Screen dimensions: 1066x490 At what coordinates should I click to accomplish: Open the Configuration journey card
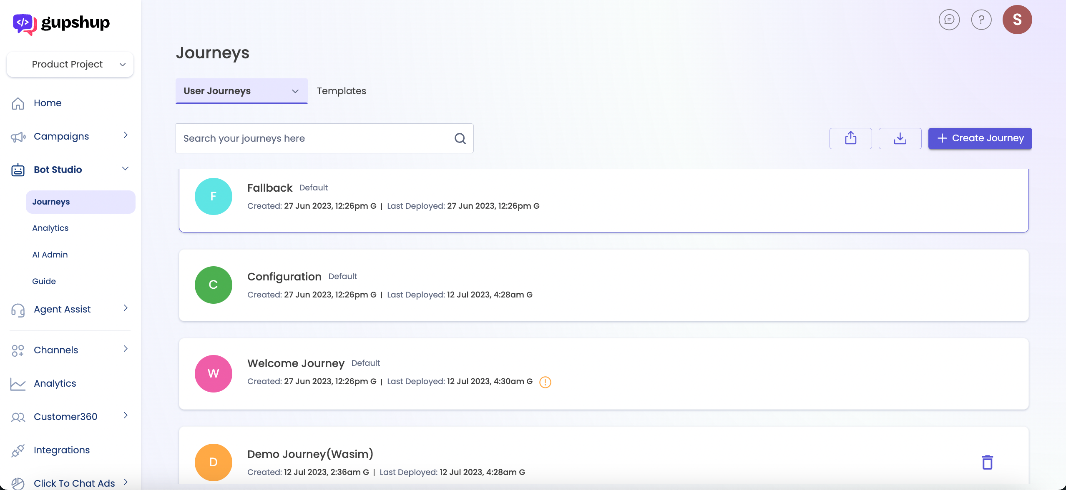tap(603, 285)
